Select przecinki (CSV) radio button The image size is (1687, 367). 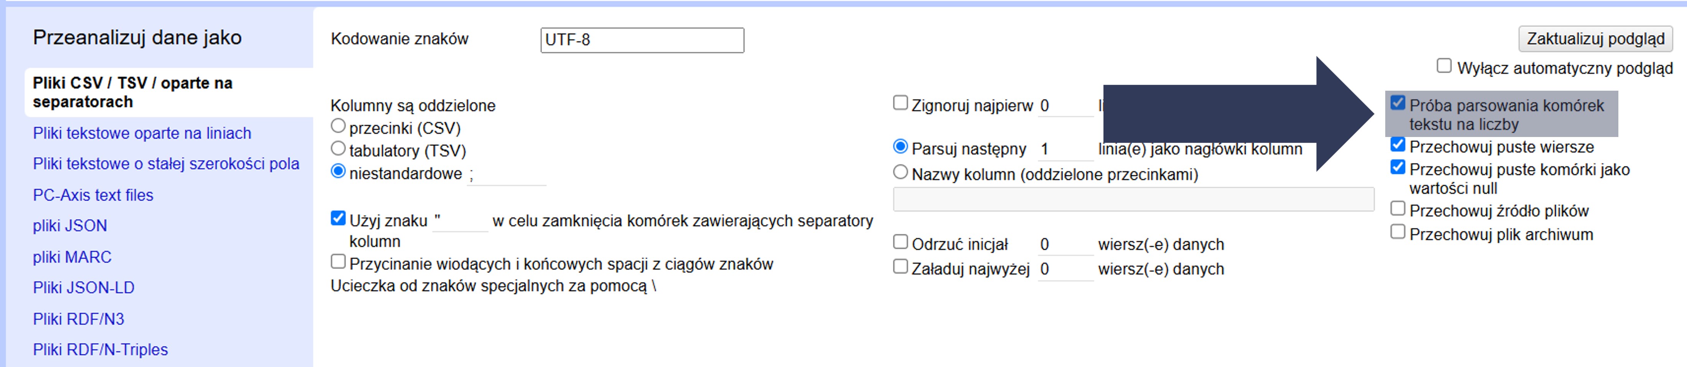[x=338, y=126]
